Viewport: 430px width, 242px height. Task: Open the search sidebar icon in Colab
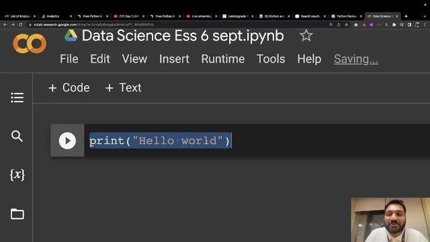(17, 136)
